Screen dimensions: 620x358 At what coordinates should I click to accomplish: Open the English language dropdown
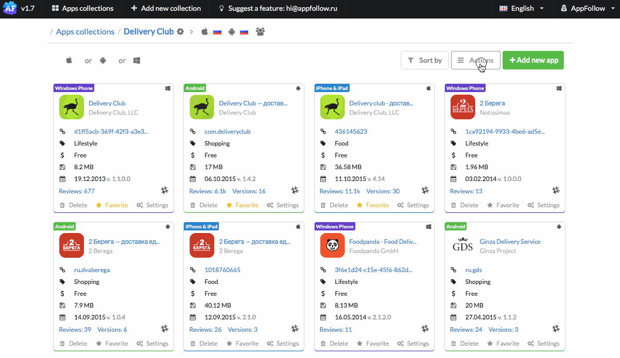click(x=522, y=9)
